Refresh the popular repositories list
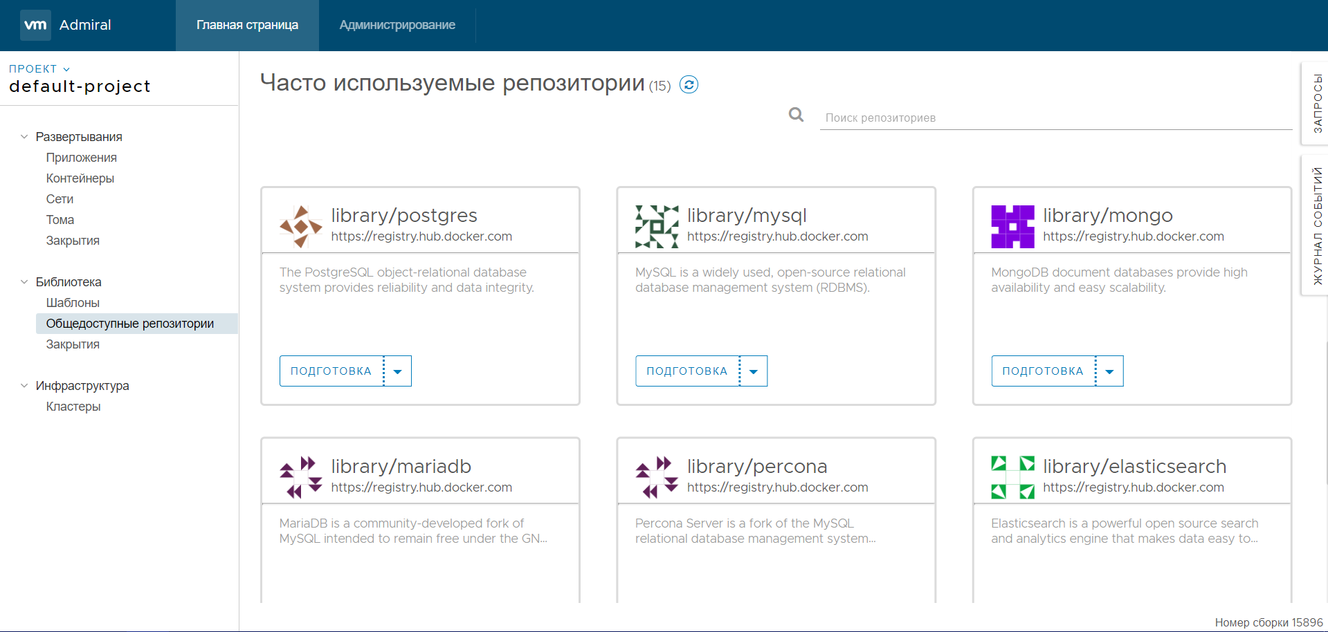 tap(689, 84)
